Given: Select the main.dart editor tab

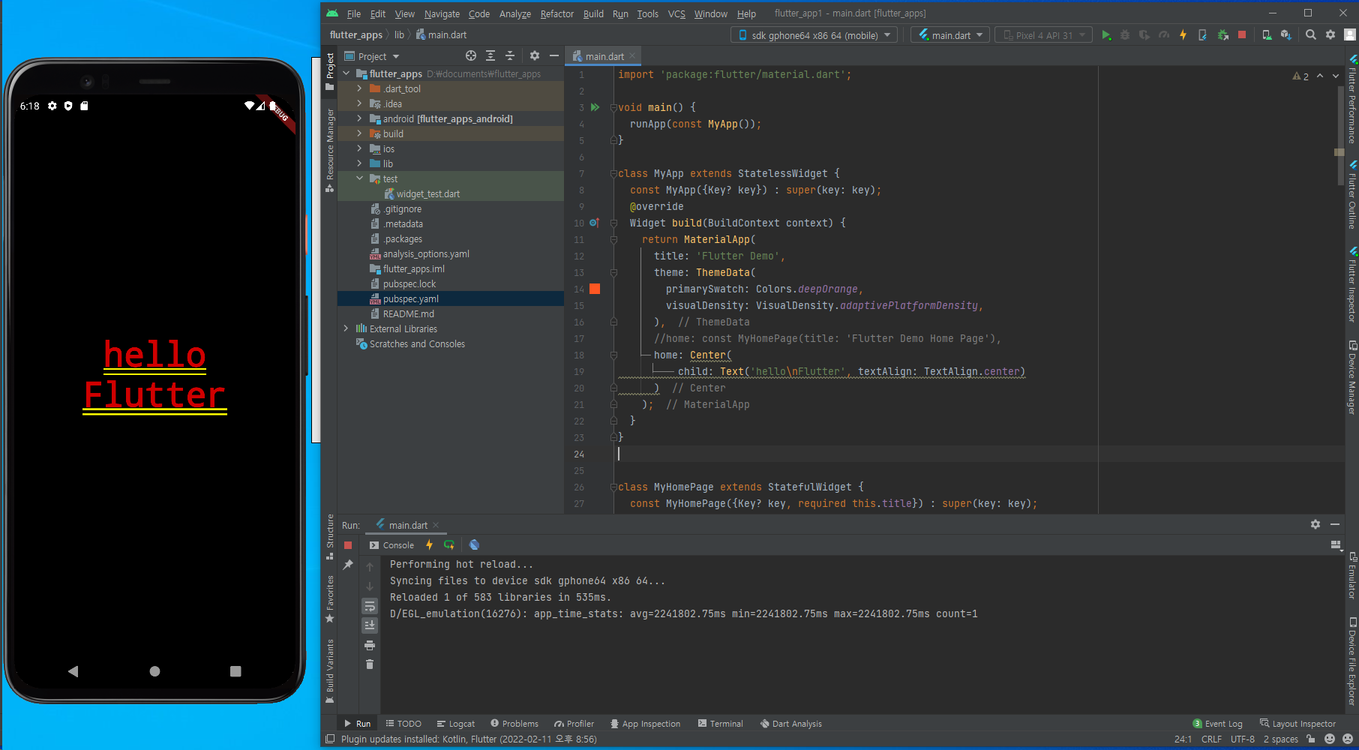Looking at the screenshot, I should coord(604,56).
